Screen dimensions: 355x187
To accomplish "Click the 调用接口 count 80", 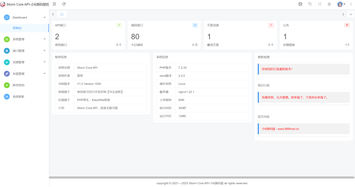I will (135, 36).
